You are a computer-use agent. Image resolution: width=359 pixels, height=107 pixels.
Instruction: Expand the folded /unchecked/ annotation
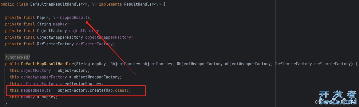[x=18, y=57]
